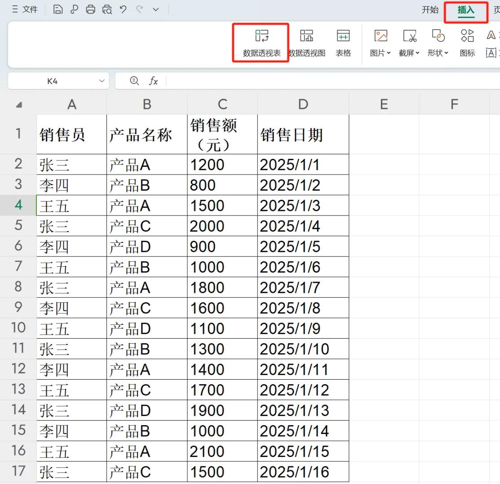Click 王五 in row 4
The width and height of the screenshot is (500, 484).
(x=72, y=205)
